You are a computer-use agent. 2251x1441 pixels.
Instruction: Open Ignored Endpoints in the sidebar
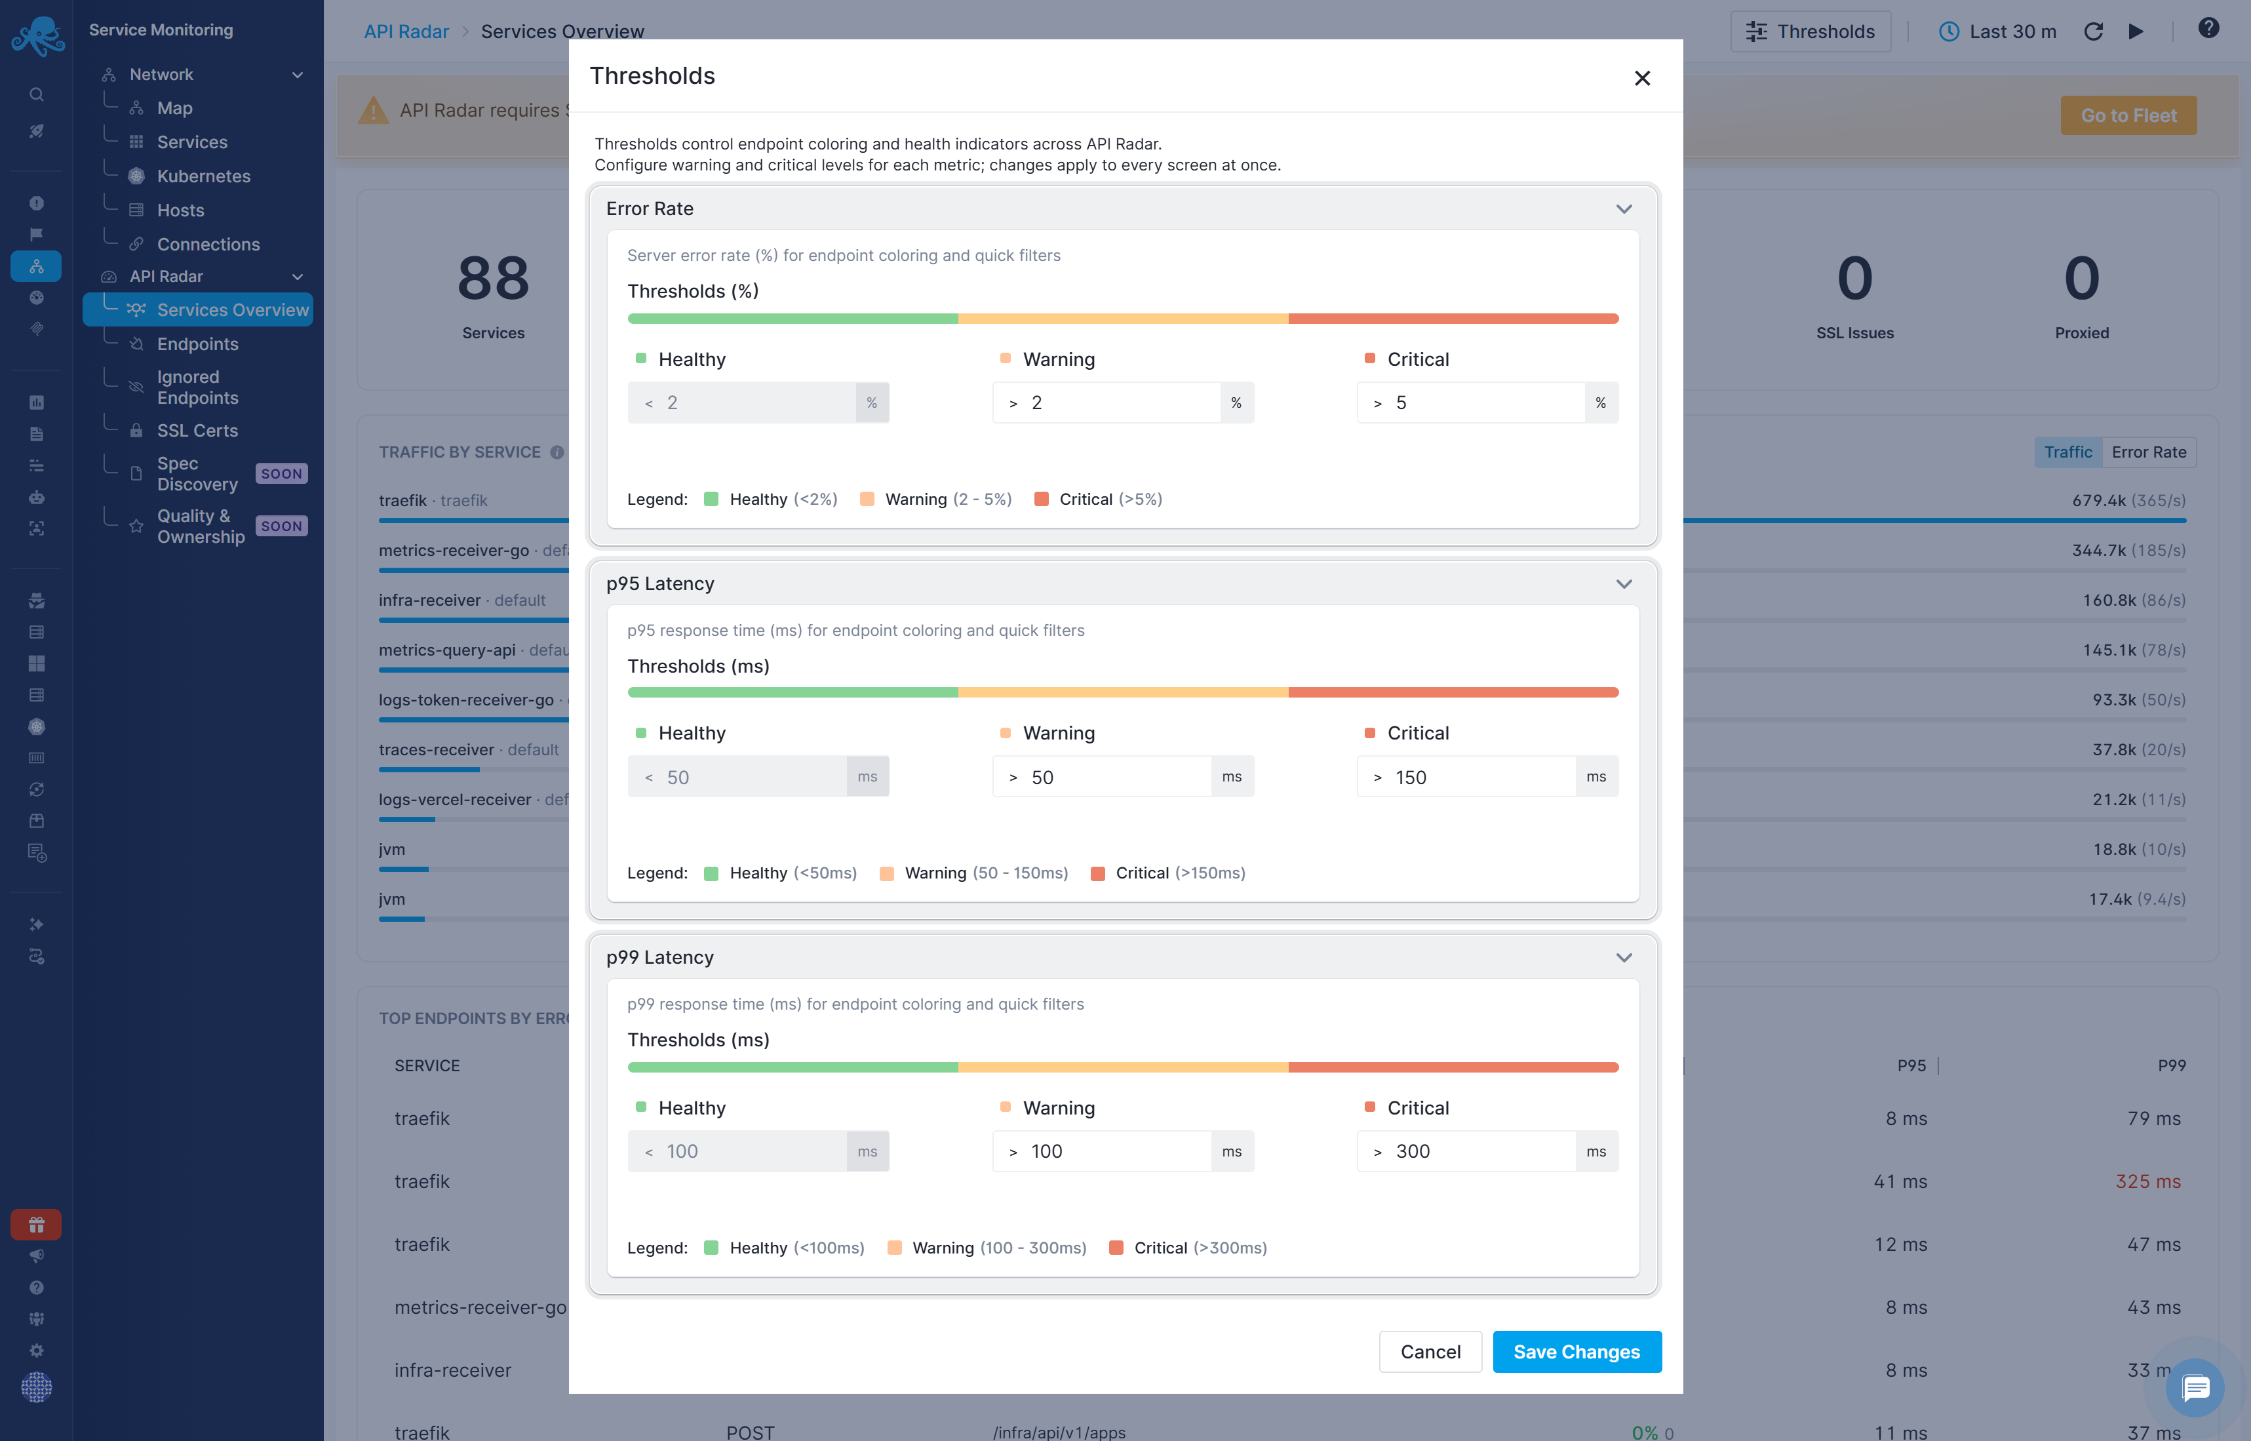click(x=197, y=387)
